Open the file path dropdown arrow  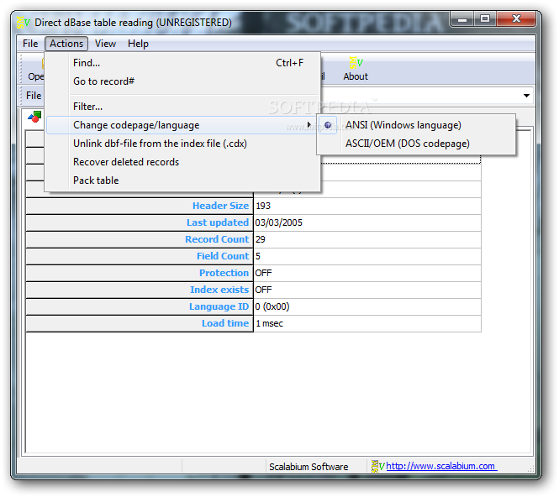(x=526, y=96)
